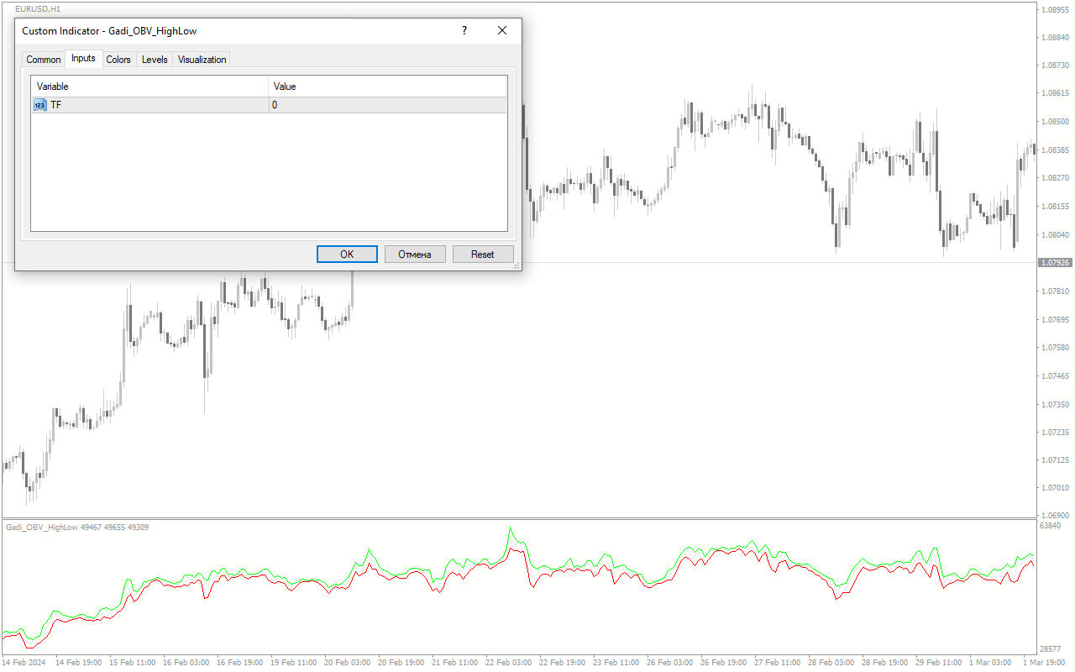This screenshot has height=672, width=1075.
Task: Click the 14 Feb 2024 date label
Action: pyautogui.click(x=24, y=663)
